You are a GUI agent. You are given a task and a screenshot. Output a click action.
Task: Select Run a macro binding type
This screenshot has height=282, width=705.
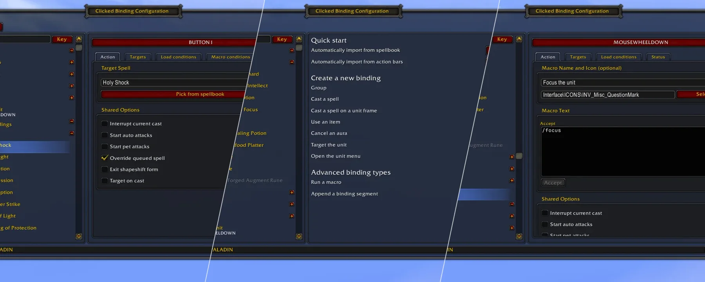click(x=326, y=182)
